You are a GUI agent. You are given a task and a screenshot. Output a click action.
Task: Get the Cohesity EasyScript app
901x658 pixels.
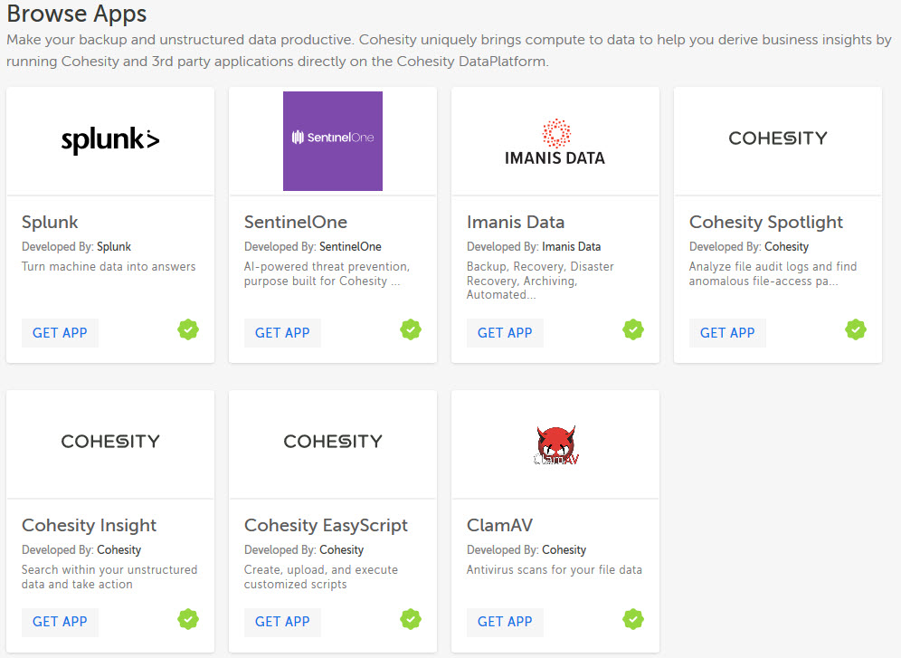[282, 622]
